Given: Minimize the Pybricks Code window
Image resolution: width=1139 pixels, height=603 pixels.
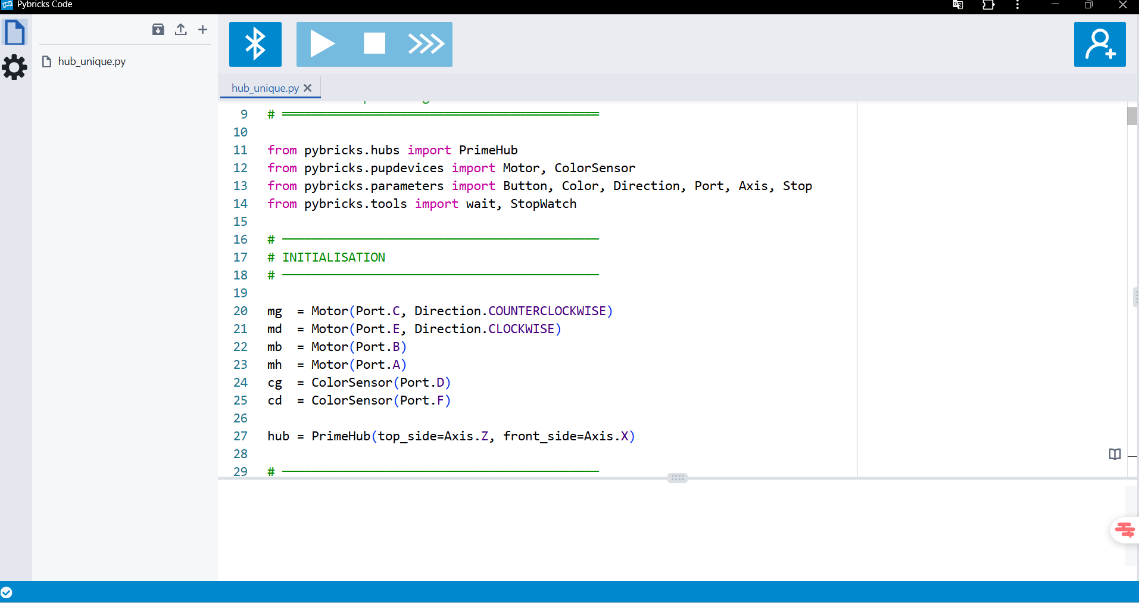Looking at the screenshot, I should (1055, 5).
